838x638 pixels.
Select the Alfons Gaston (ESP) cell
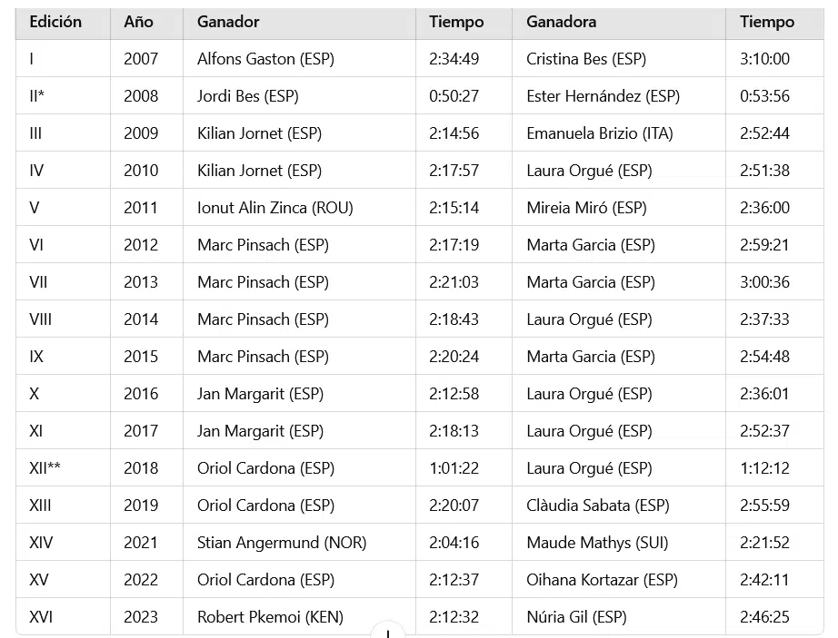click(265, 59)
